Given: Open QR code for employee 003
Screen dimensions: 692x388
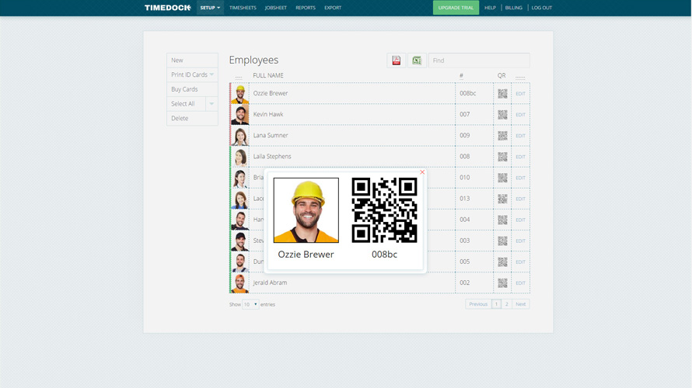Looking at the screenshot, I should tap(502, 241).
